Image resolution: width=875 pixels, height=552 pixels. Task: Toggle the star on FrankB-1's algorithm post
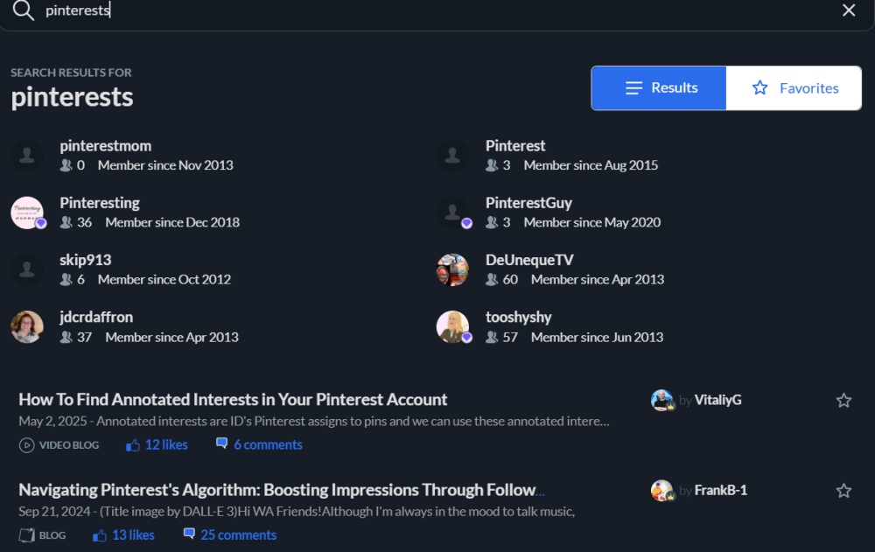(843, 490)
